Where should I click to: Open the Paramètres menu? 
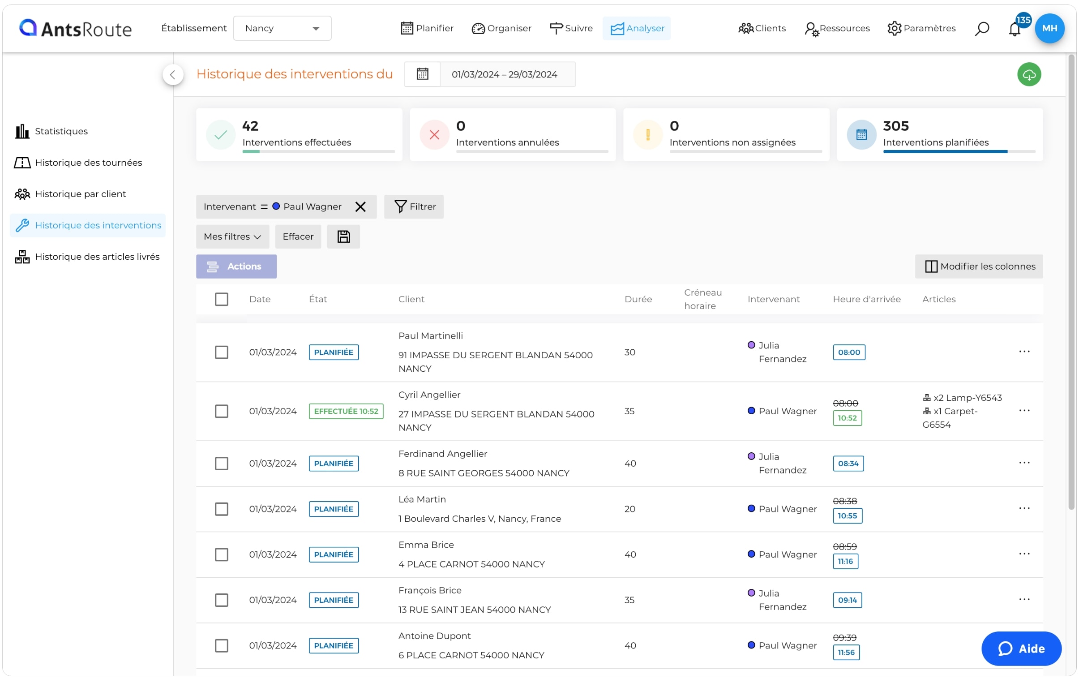(921, 28)
